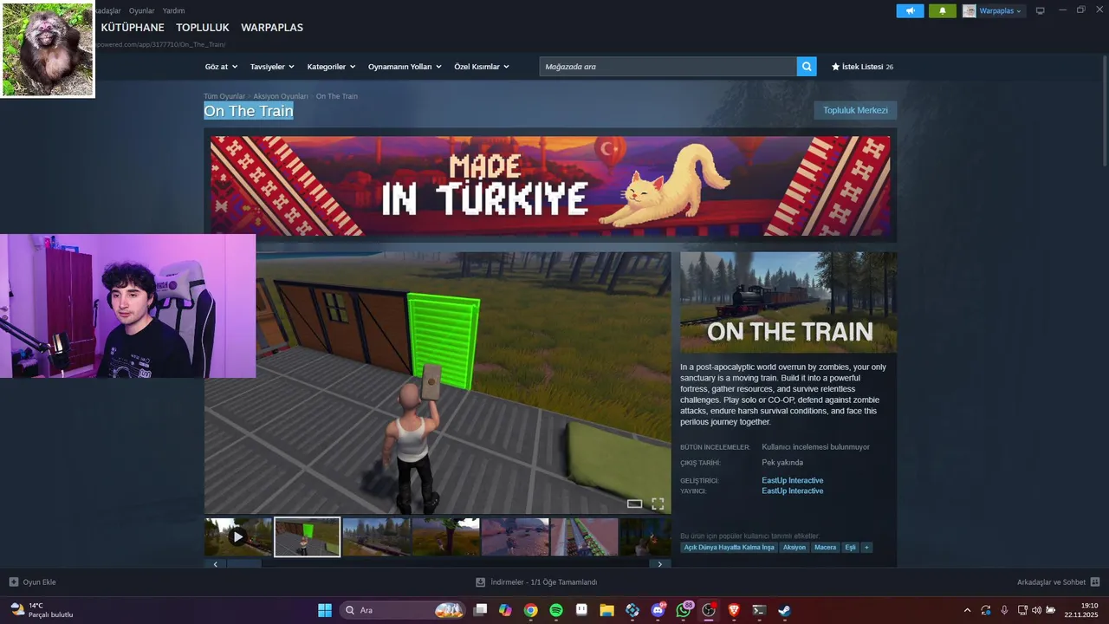The width and height of the screenshot is (1109, 624).
Task: Open Task View on the taskbar
Action: [x=480, y=610]
